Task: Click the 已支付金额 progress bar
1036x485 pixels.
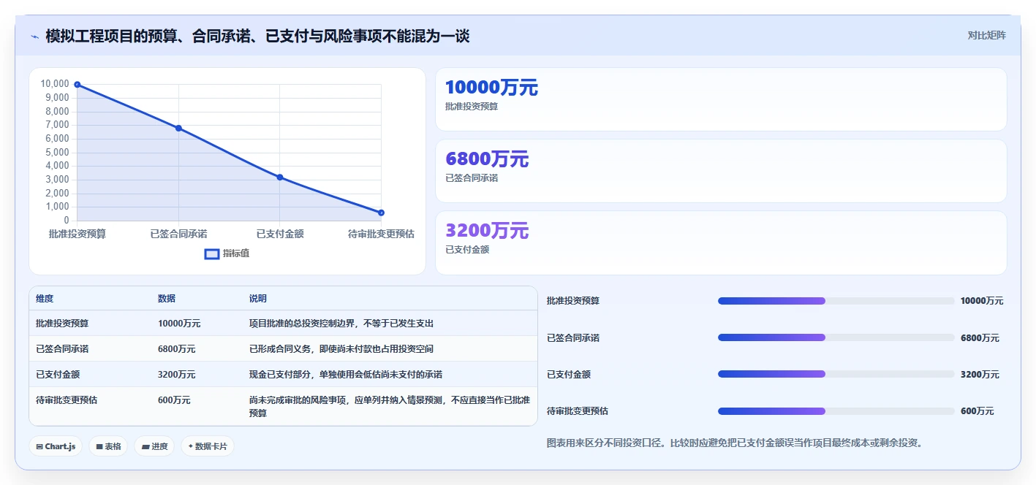Action: tap(836, 374)
